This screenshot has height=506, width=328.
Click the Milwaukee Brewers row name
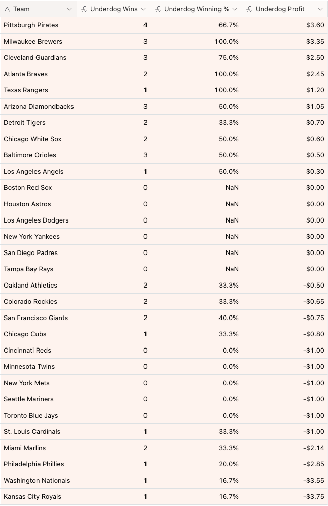pos(33,42)
